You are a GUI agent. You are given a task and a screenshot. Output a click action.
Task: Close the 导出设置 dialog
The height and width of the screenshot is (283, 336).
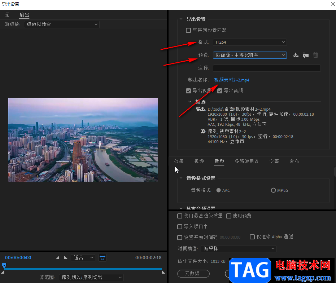pos(332,4)
